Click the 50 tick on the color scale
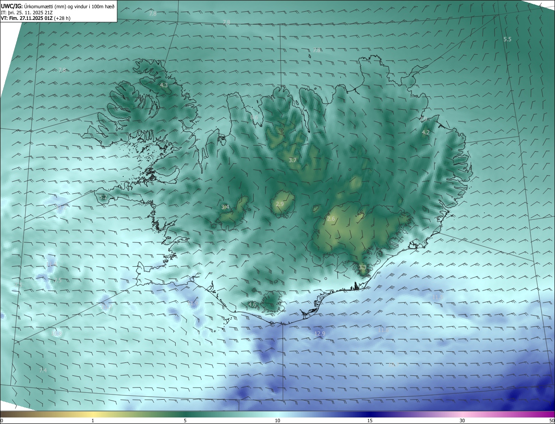Screen dimensions: 555x424 point(552,421)
